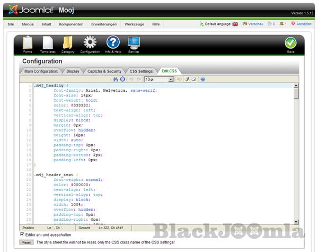
Task: Toggle the 'Editor an- und ausschalten' checkbox
Action: point(22,234)
